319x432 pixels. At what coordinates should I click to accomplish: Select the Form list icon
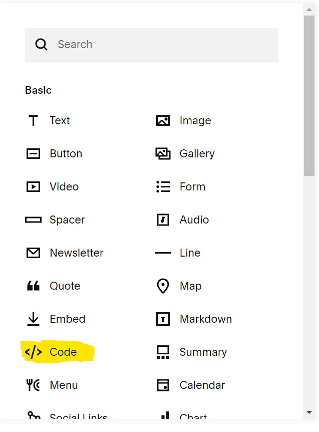(x=163, y=187)
